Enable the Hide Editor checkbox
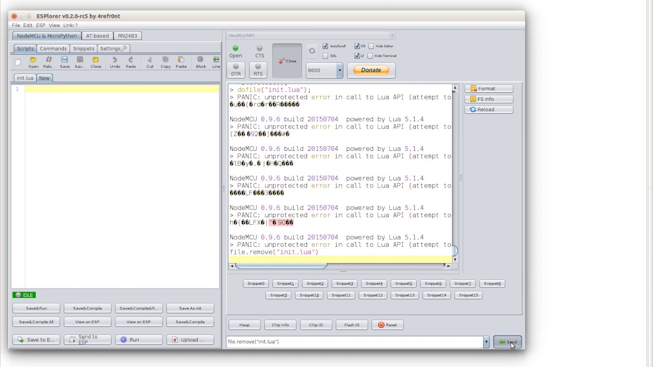Screen dimensions: 653x367 click(371, 46)
